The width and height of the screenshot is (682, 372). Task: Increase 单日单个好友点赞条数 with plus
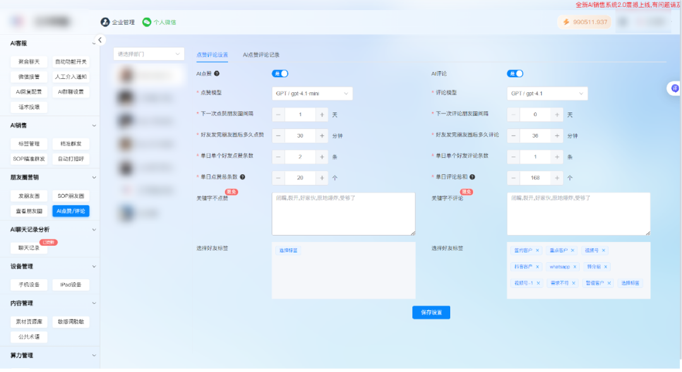(322, 157)
